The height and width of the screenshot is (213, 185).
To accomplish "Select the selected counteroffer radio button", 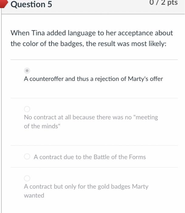I will point(27,71).
